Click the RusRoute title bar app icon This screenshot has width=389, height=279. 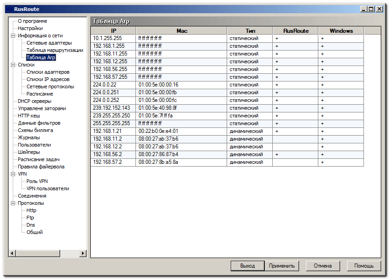(9, 9)
